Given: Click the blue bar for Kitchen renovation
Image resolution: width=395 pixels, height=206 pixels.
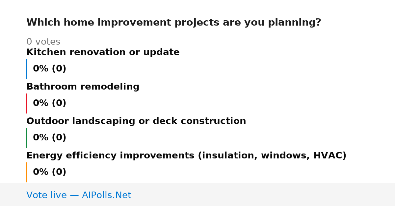Looking at the screenshot, I should click(x=26, y=69).
